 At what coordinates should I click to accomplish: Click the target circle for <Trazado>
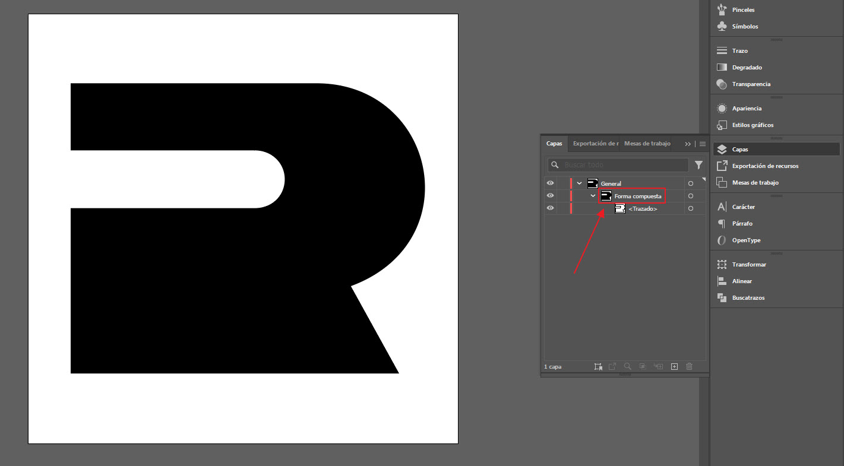pos(691,208)
